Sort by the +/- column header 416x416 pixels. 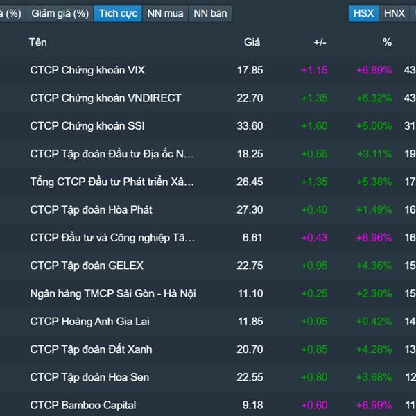click(x=320, y=42)
